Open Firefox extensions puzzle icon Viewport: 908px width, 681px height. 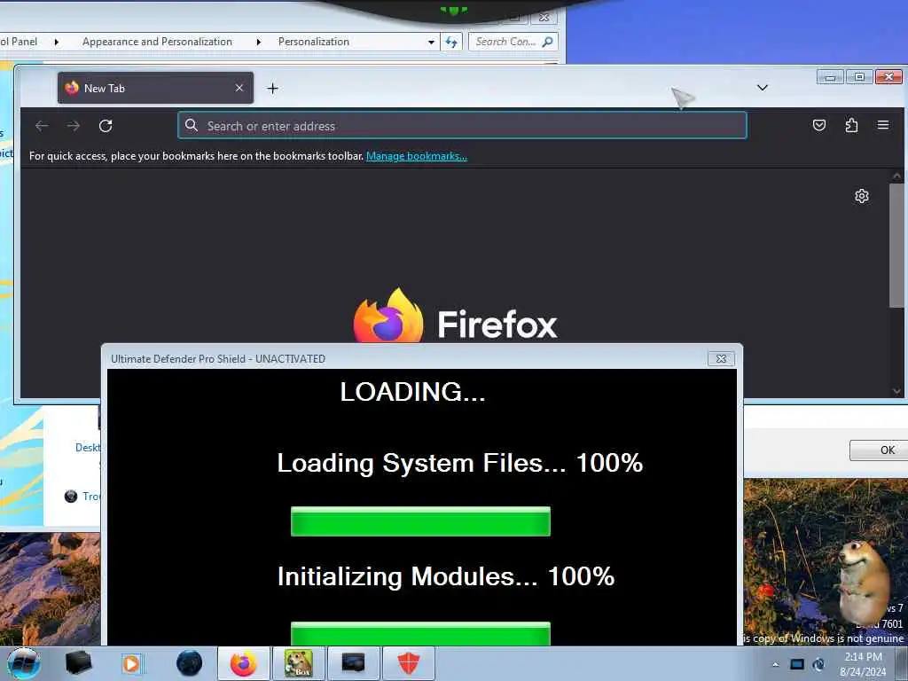click(851, 125)
